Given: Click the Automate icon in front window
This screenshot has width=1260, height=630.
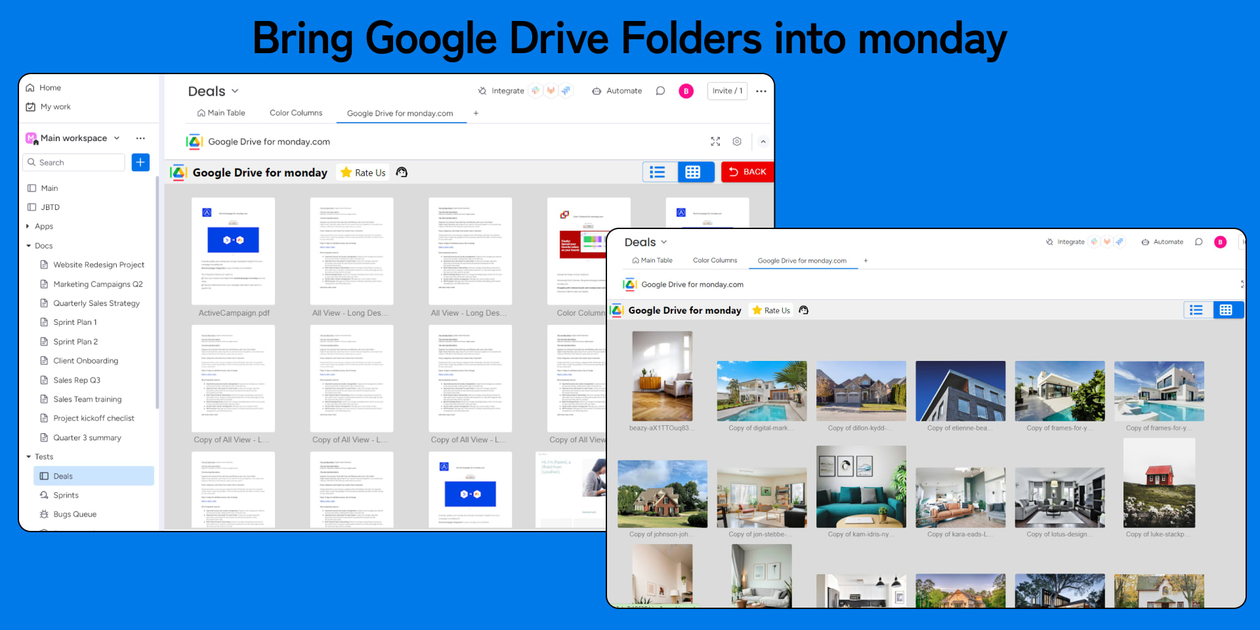Looking at the screenshot, I should click(x=1145, y=242).
